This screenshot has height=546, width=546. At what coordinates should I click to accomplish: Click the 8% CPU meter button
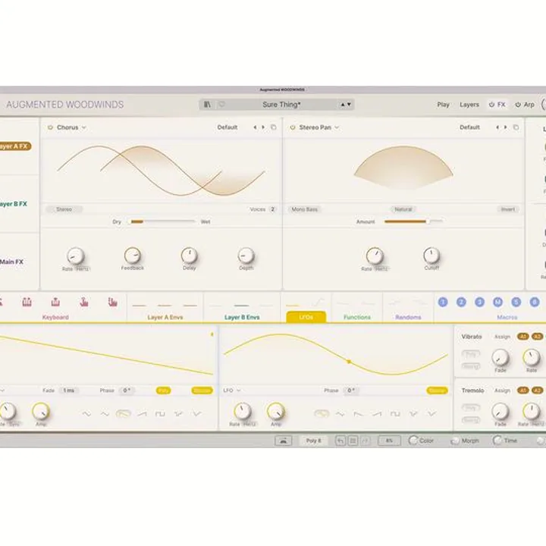coord(389,441)
